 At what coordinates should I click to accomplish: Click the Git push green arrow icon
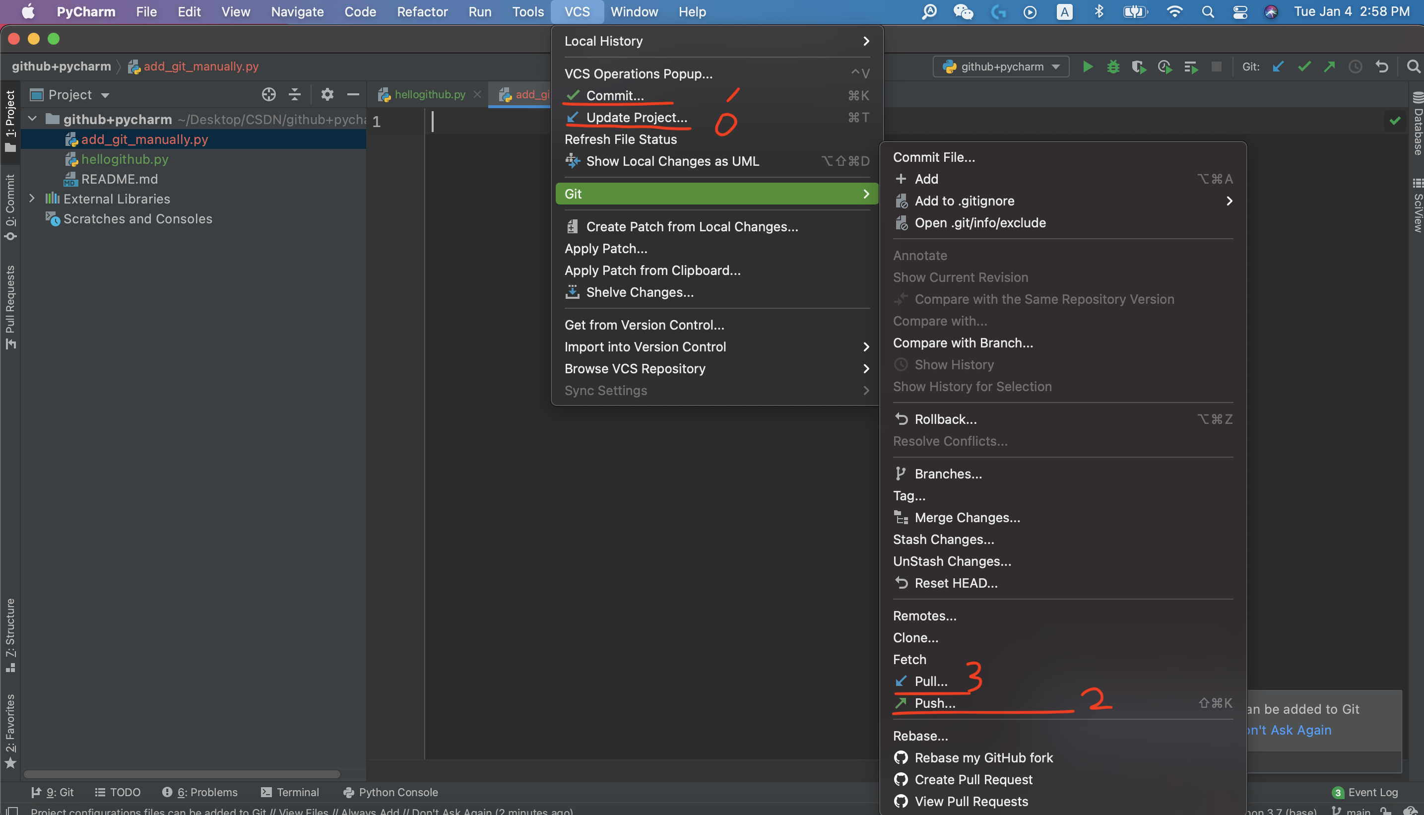[x=1329, y=67]
